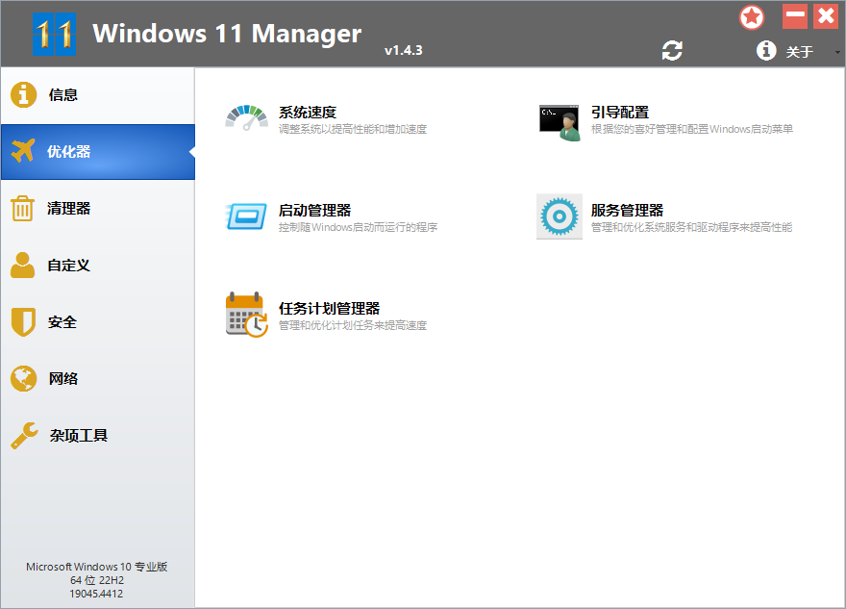The image size is (846, 609).
Task: Click the info circle next to 关于
Action: (766, 51)
